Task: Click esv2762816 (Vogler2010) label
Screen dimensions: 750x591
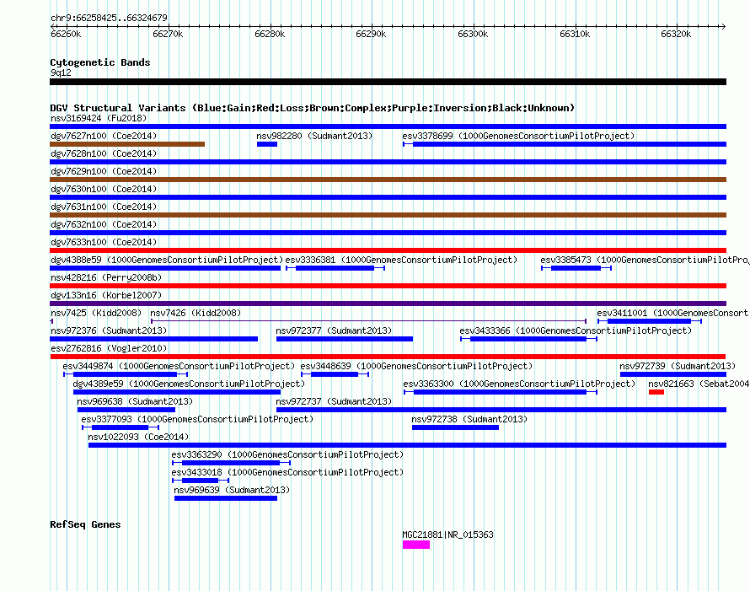Action: [109, 348]
